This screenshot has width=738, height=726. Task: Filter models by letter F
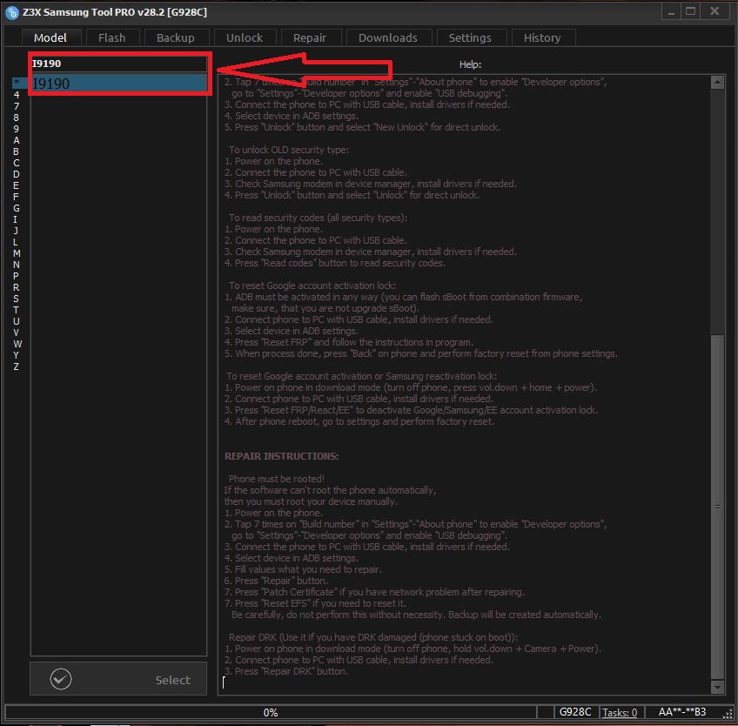[x=17, y=197]
